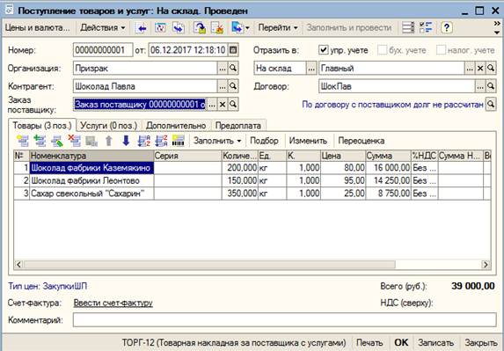Open Договор selection ellipsis button

(x=480, y=86)
